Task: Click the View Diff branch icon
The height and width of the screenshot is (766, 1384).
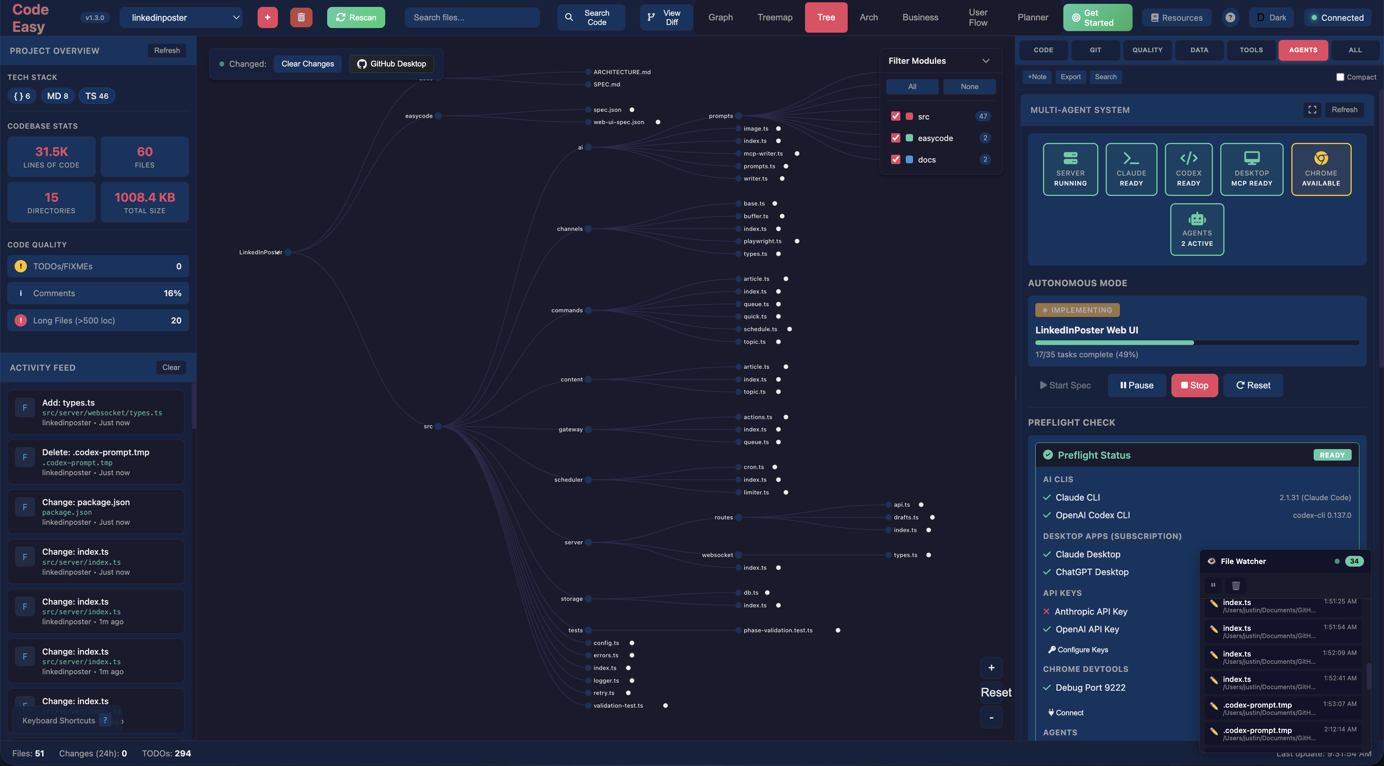Action: tap(651, 17)
